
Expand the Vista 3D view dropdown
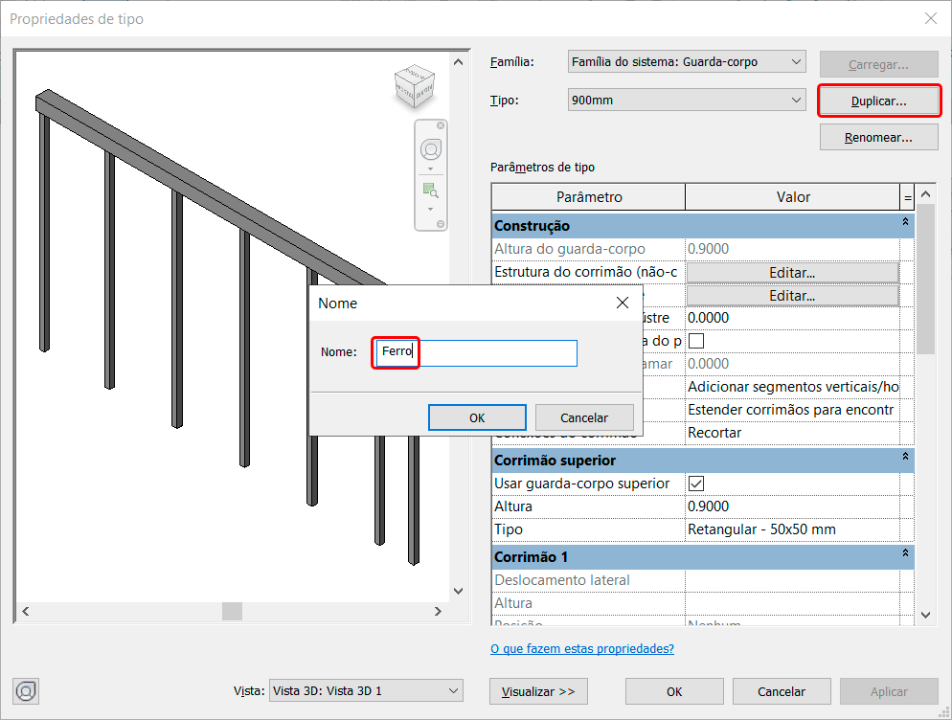pos(365,691)
